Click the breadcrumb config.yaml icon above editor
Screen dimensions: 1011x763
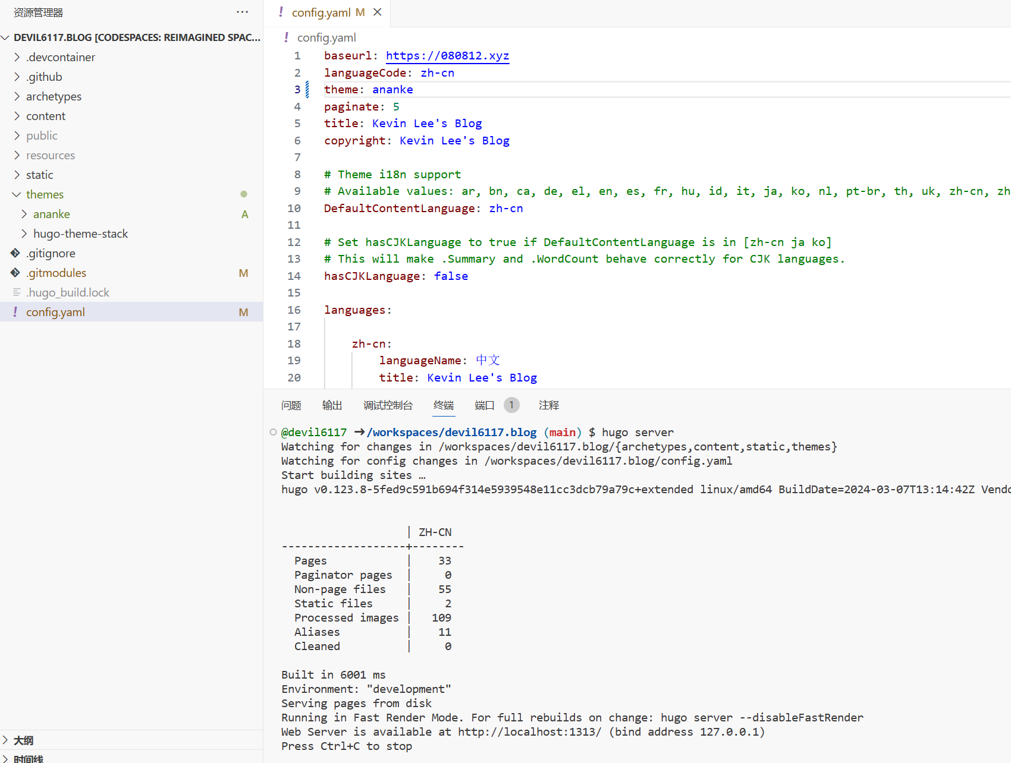tap(287, 37)
